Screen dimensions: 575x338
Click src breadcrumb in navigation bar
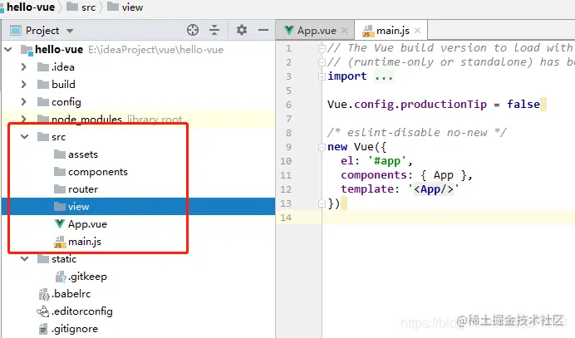tap(88, 7)
